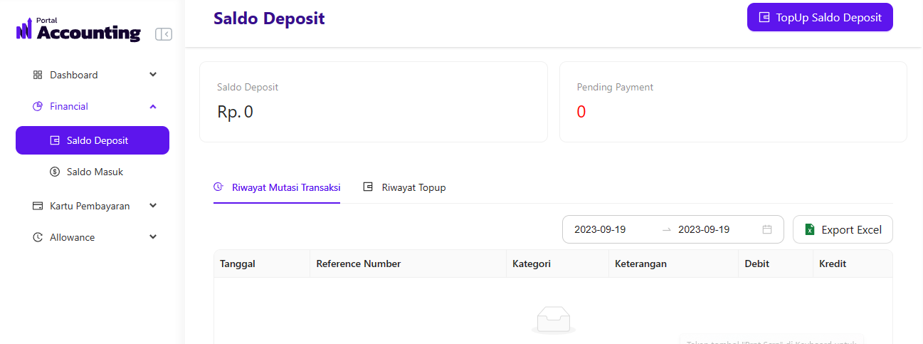Click the Financial pie chart icon
Image resolution: width=923 pixels, height=344 pixels.
pyautogui.click(x=38, y=106)
